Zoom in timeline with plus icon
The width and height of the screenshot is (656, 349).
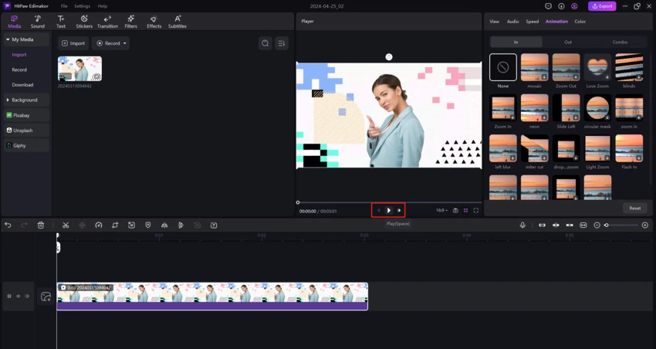[x=645, y=225]
